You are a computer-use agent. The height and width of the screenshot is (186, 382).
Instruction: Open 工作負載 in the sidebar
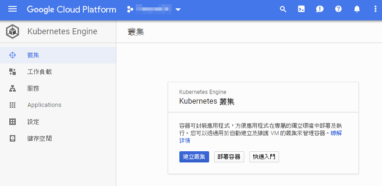coord(39,72)
